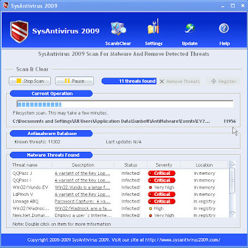Image resolution: width=248 pixels, height=248 pixels.
Task: Click the in registry location of Lineage ABQ
Action: [x=204, y=201]
